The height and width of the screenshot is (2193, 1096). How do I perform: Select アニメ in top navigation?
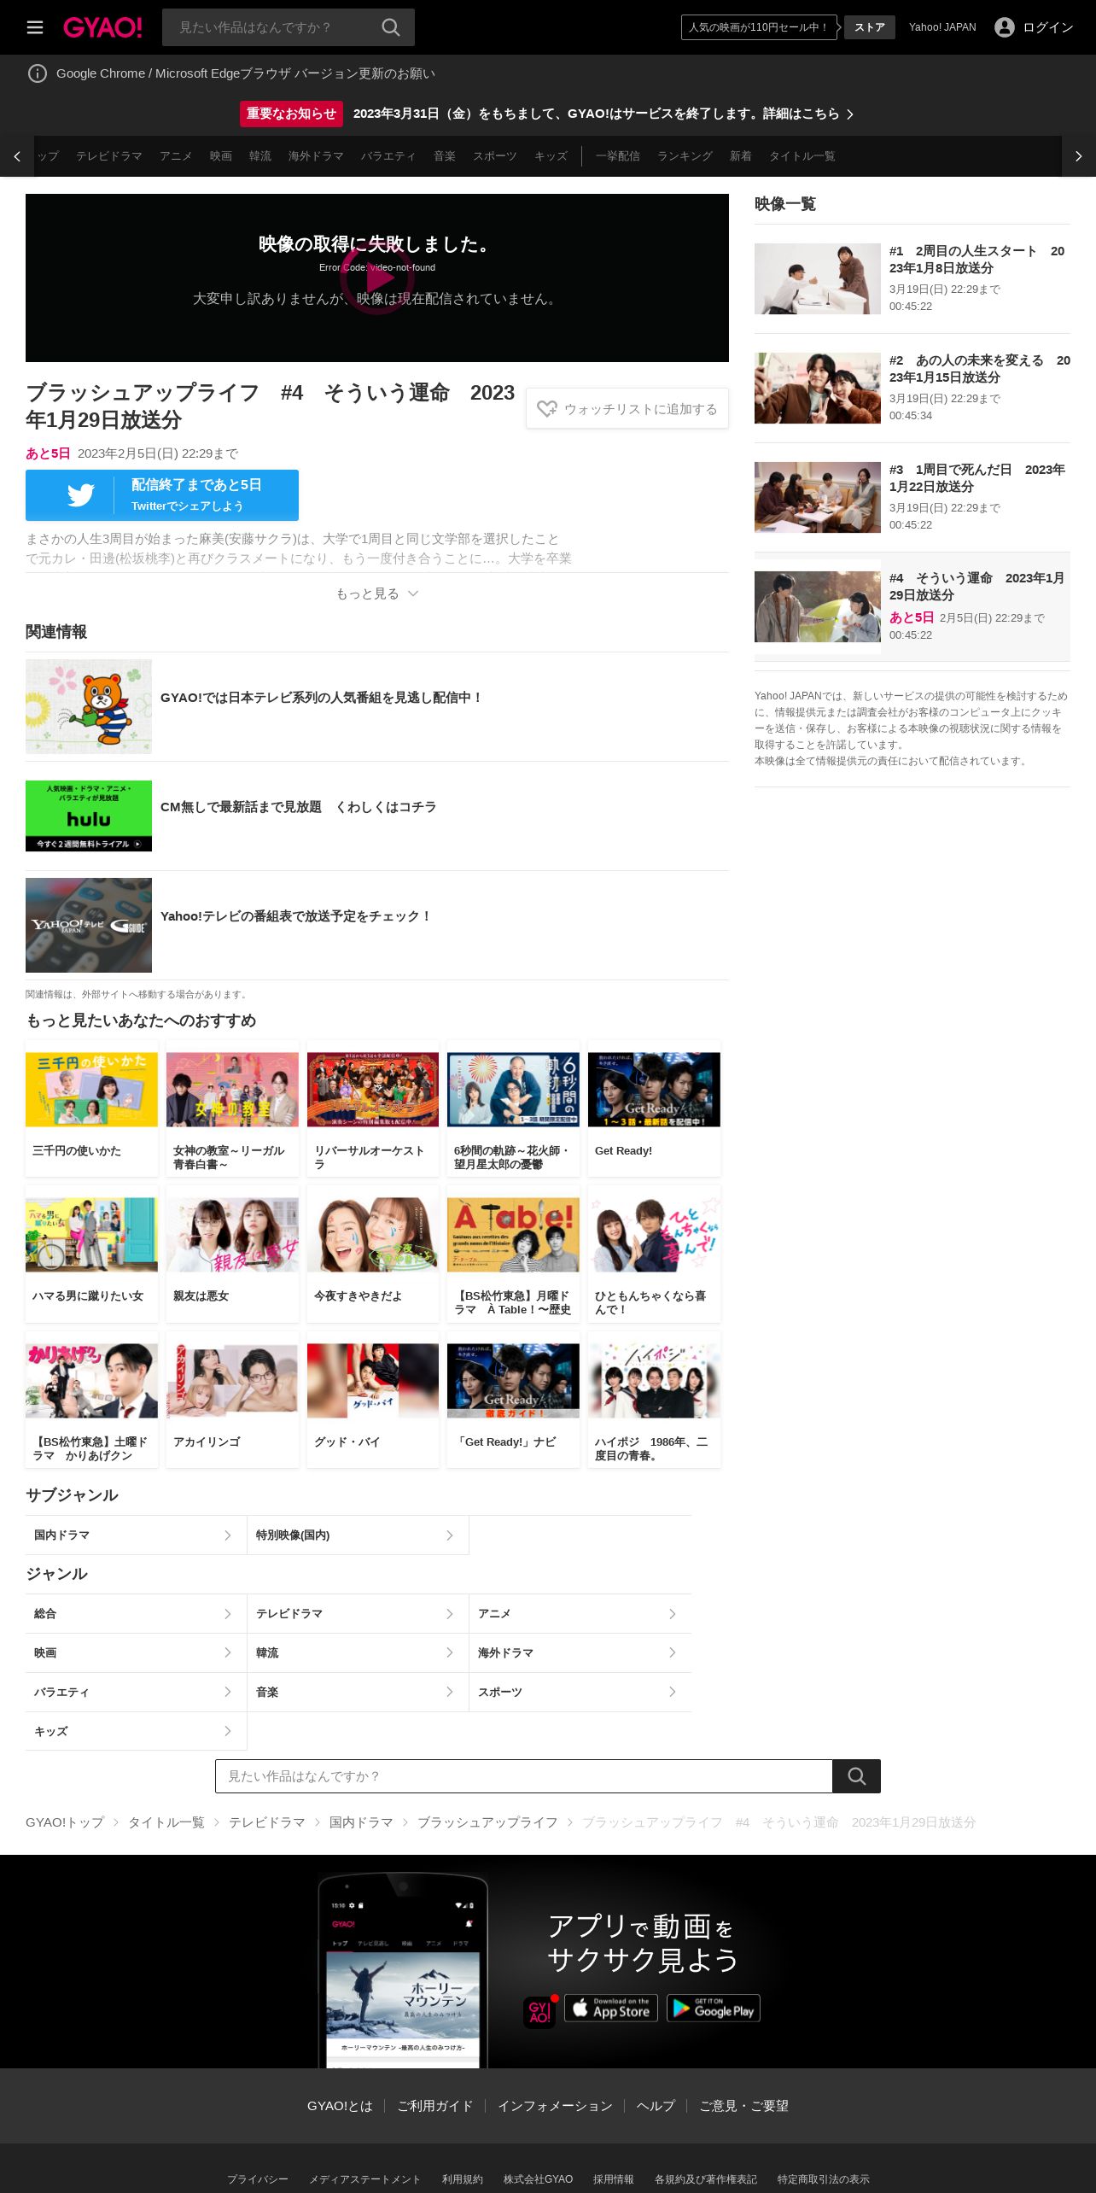tap(176, 156)
